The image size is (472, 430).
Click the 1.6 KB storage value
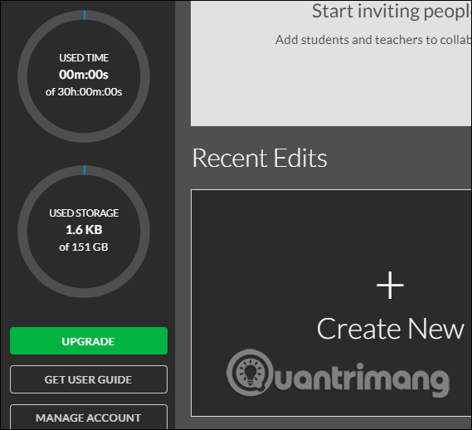coord(84,230)
